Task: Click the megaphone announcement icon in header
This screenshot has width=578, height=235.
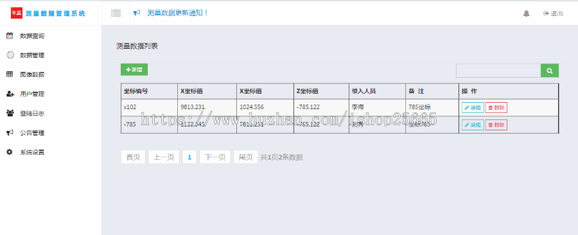Action: click(x=137, y=13)
